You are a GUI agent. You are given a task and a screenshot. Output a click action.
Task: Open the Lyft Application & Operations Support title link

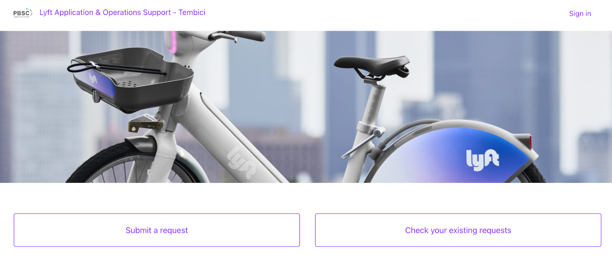tap(122, 12)
